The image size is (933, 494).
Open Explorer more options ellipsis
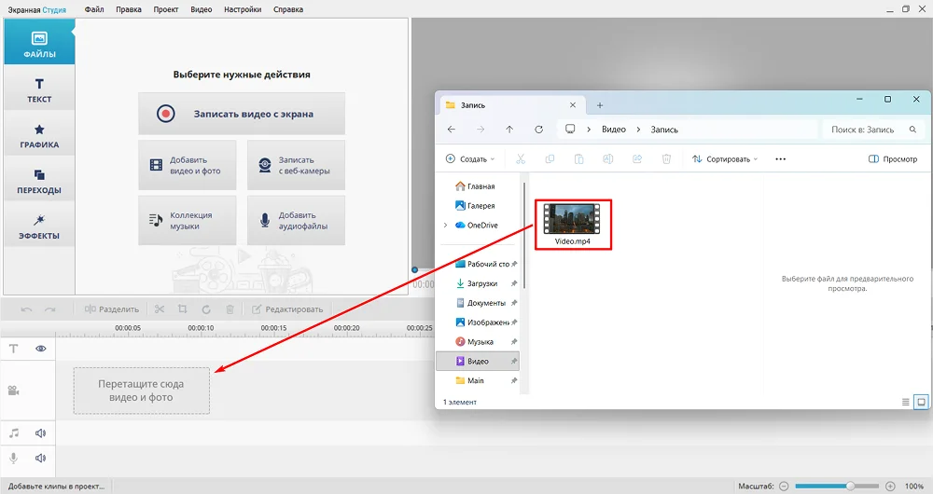[x=781, y=159]
